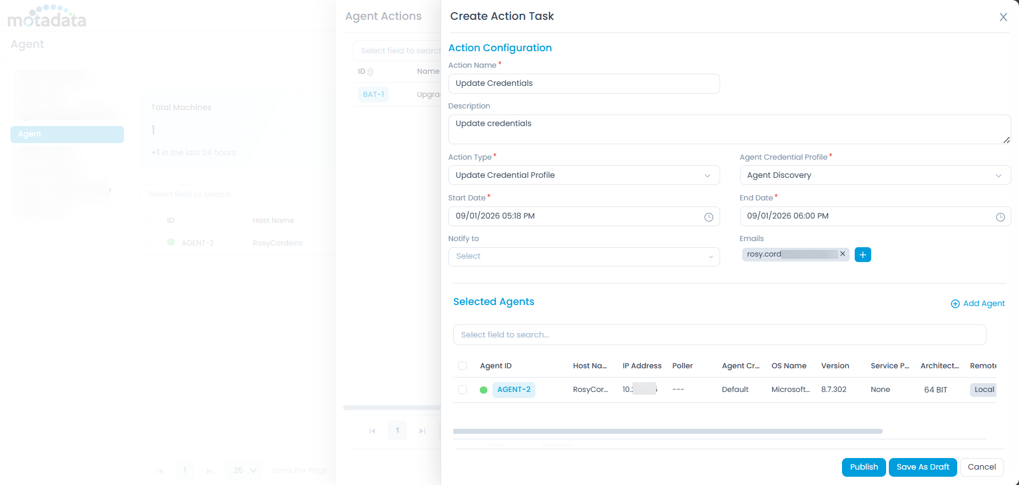Save the task as draft
This screenshot has width=1019, height=485.
[x=923, y=467]
